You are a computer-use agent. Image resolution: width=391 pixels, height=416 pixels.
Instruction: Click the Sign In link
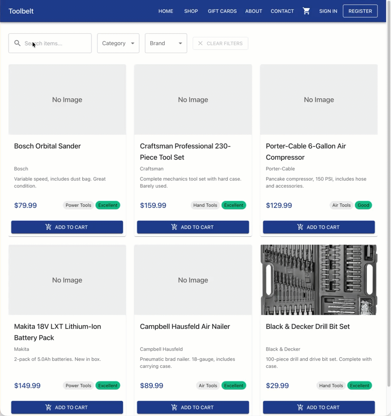point(328,11)
